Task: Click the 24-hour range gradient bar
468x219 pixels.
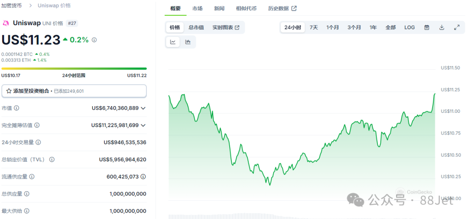Action: pyautogui.click(x=74, y=69)
